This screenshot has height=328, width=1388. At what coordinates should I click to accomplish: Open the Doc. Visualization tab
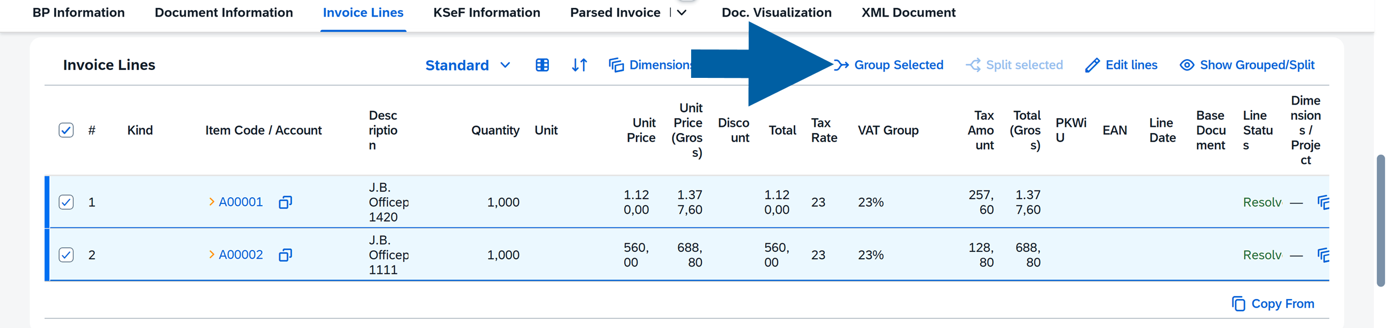776,13
